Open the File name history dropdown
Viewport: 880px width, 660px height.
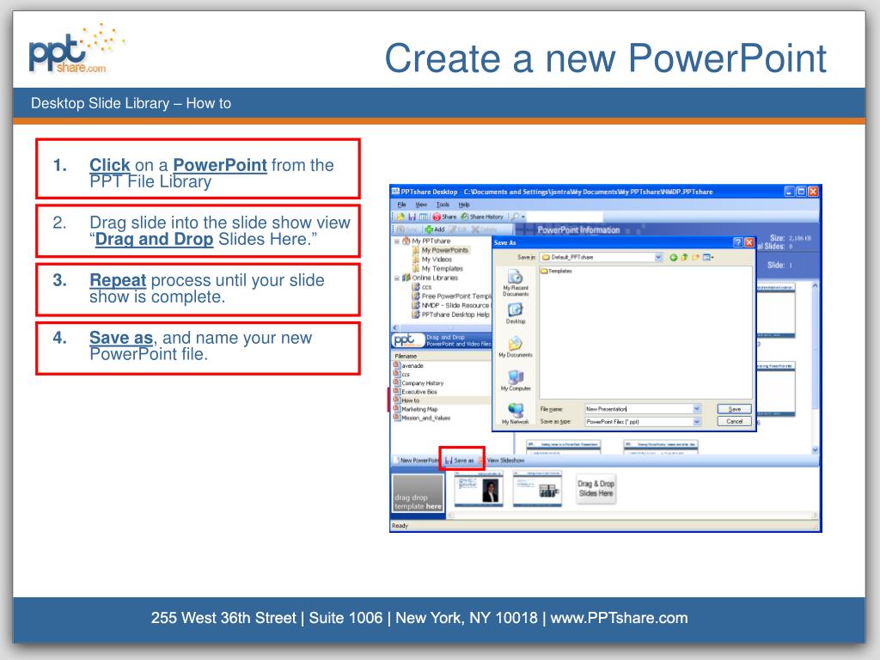(x=697, y=409)
